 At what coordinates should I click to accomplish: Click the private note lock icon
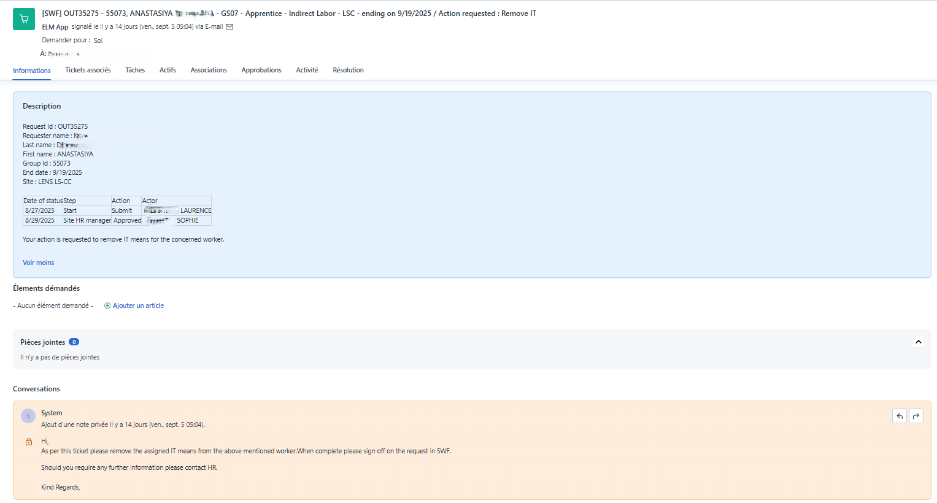[x=29, y=442]
